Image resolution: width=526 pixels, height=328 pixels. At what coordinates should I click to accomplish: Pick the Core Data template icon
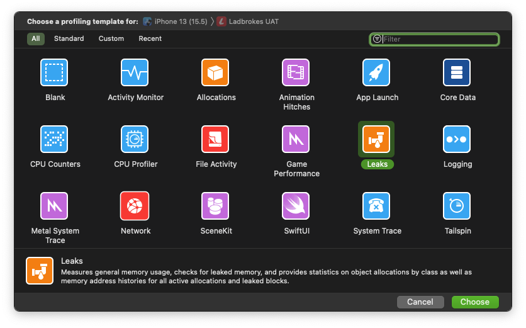[x=457, y=72]
